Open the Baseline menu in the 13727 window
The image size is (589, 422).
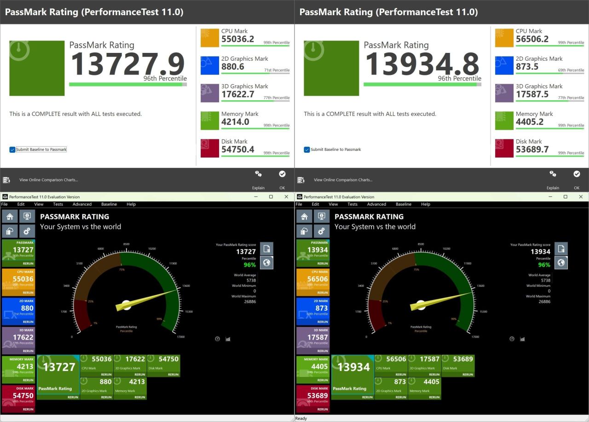click(x=109, y=204)
